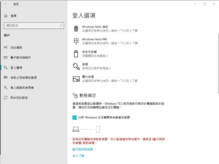The image size is (219, 164).
Task: Focus the 尋找設定 search field
Action: [x=34, y=25]
